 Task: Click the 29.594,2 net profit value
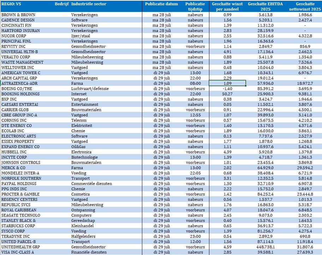tap(305, 168)
